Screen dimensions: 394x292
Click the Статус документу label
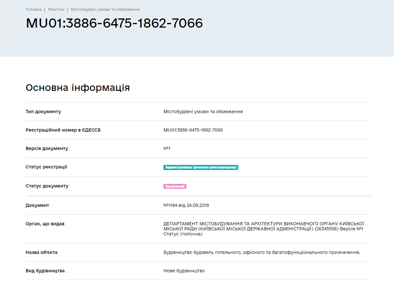tap(47, 186)
